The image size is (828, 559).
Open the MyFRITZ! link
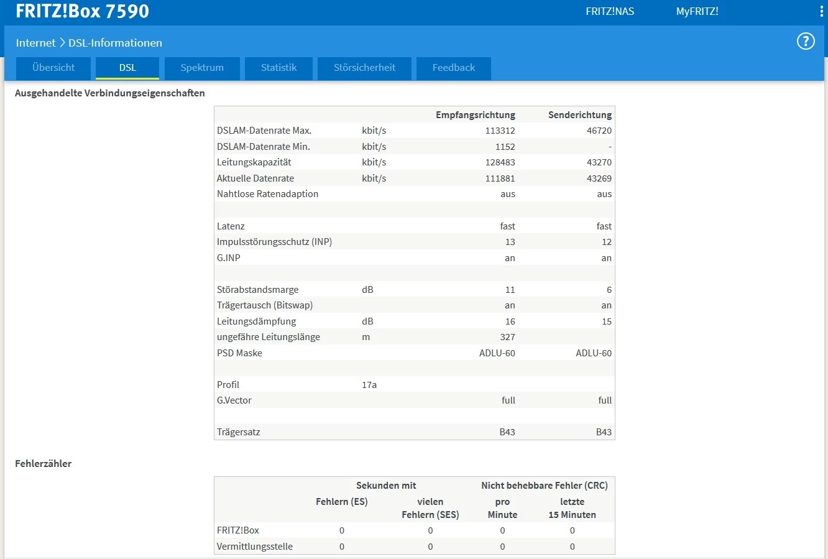coord(697,12)
